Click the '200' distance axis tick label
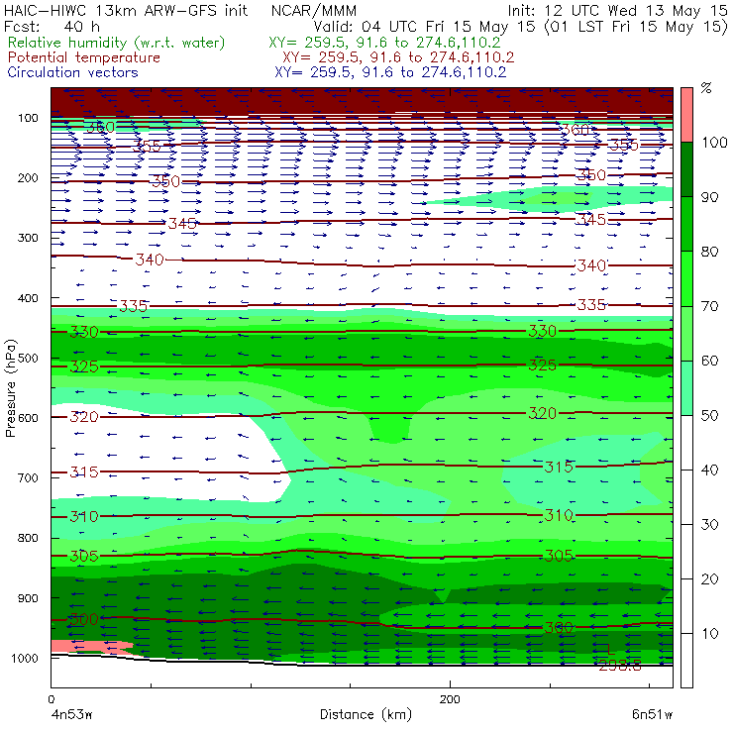This screenshot has height=733, width=733. pyautogui.click(x=450, y=699)
